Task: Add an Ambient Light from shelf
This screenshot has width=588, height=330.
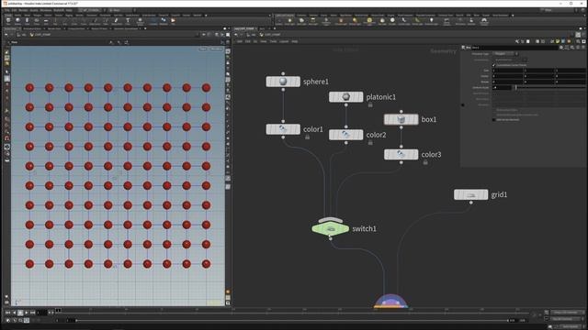Action: coord(431,22)
